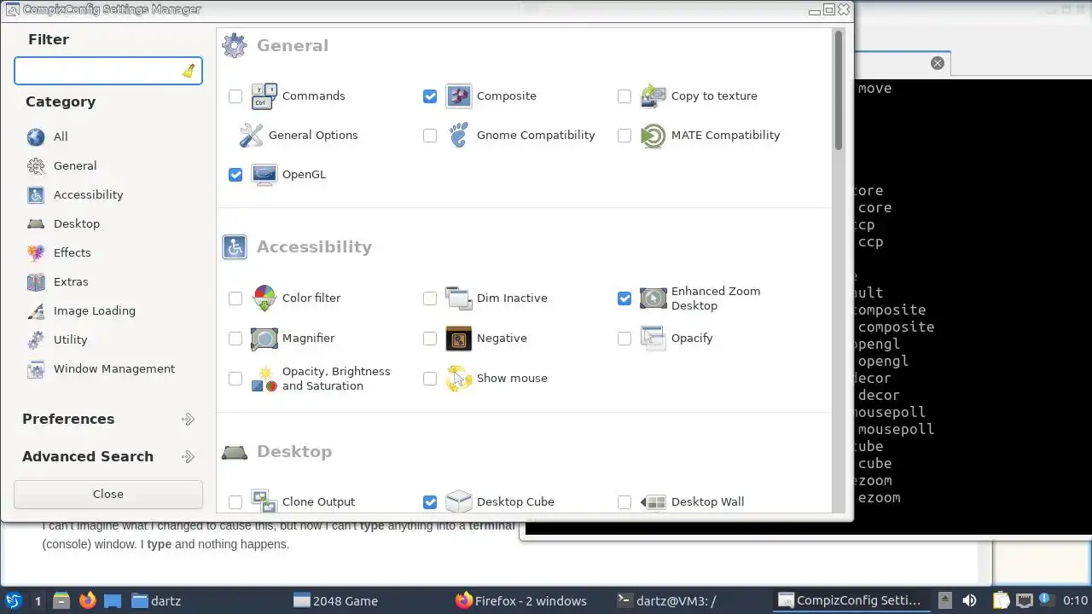Open the Commands plugin icon
This screenshot has width=1092, height=614.
click(264, 96)
